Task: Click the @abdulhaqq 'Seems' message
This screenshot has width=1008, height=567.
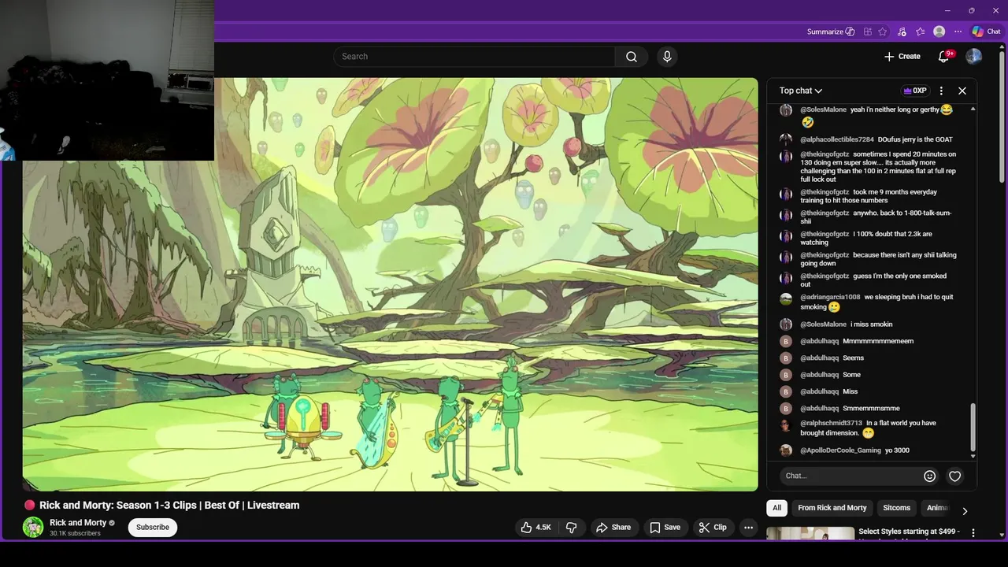Action: [x=853, y=358]
